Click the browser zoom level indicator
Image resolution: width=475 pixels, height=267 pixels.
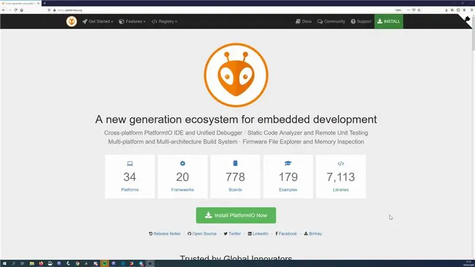(x=398, y=10)
